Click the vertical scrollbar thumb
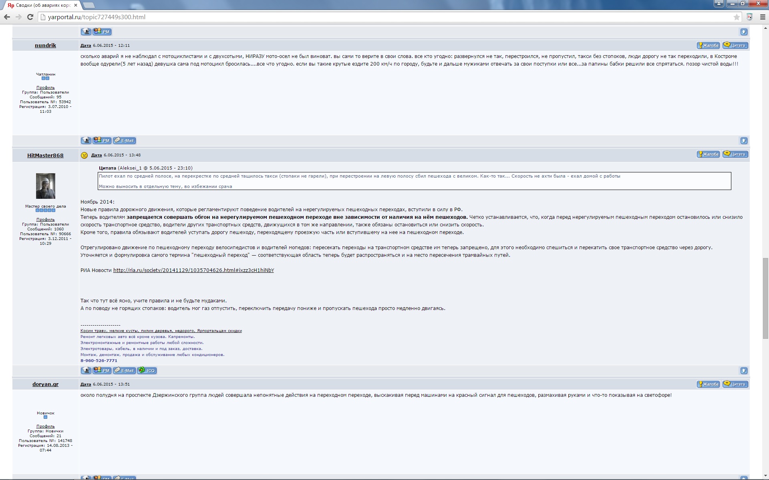The width and height of the screenshot is (769, 480). pos(765,298)
